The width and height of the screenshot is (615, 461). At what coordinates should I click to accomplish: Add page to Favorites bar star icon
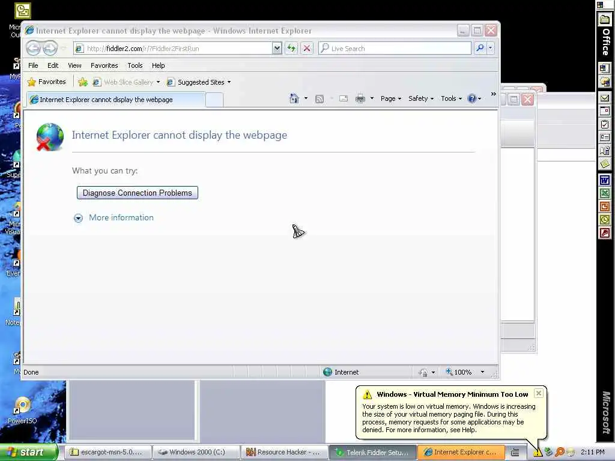(x=83, y=82)
